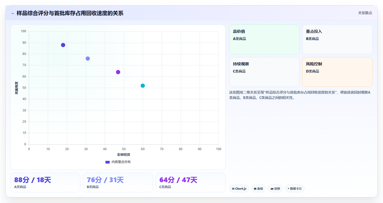
Task: Open the 持续观察 C类商品 card
Action: (264, 72)
